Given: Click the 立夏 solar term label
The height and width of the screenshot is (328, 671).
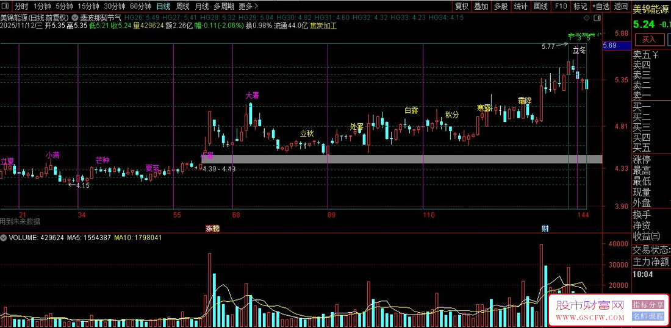Looking at the screenshot, I should (x=7, y=162).
